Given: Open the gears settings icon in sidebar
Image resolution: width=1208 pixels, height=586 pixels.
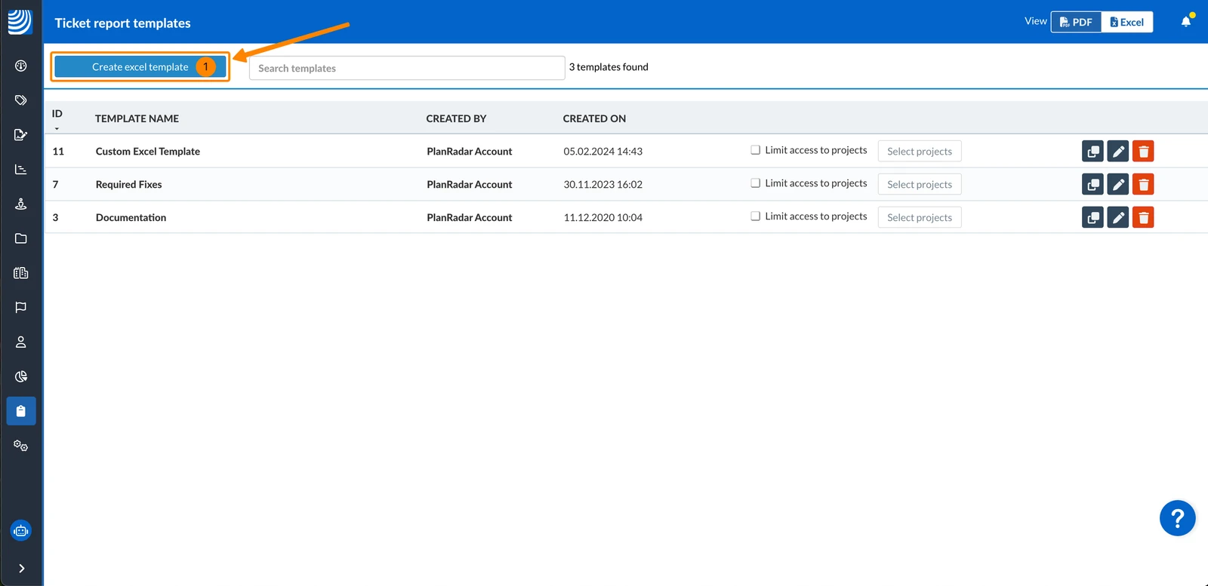Looking at the screenshot, I should tap(21, 446).
